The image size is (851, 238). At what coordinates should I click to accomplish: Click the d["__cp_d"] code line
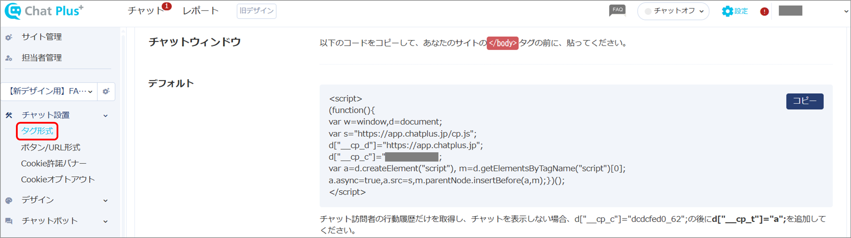tap(406, 146)
